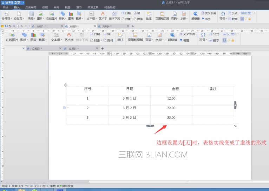Screen dimensions: 269x191
Task: Click the table cell containing 3月3日
Action: click(130, 120)
